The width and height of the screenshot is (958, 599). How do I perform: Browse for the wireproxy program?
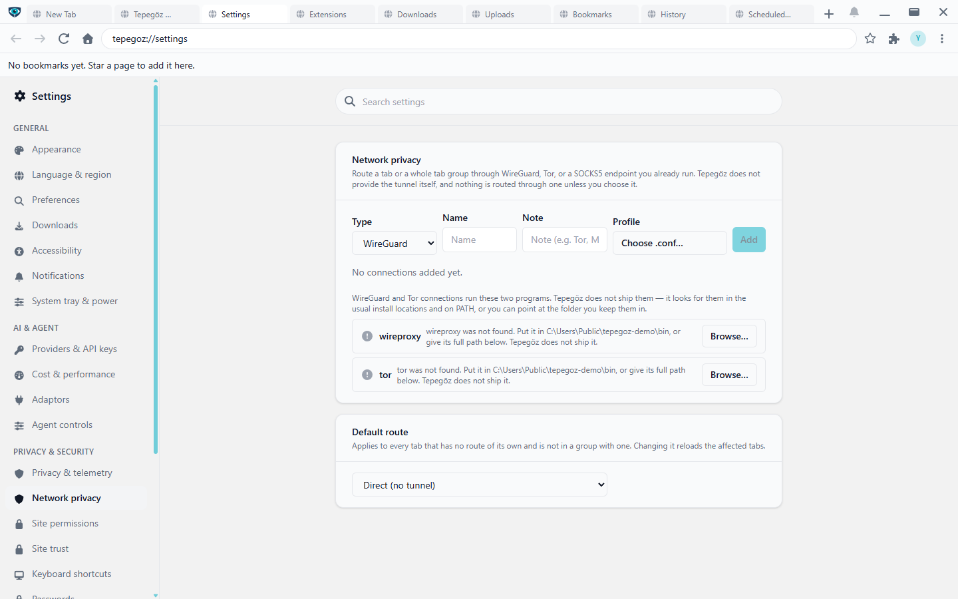click(729, 336)
